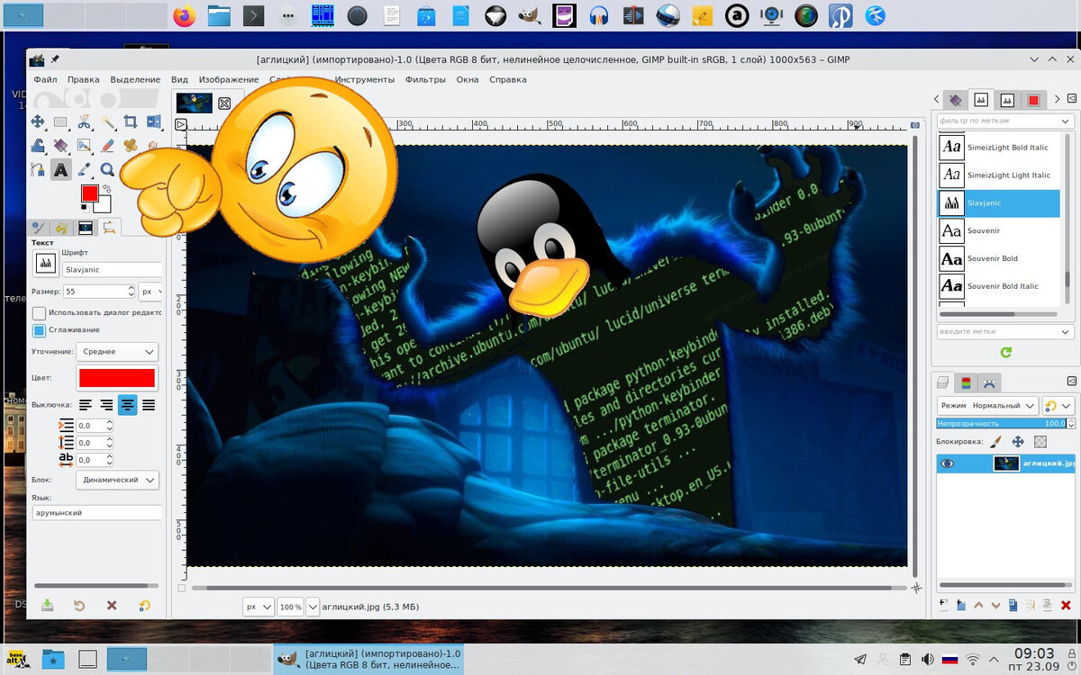Delete tool preset red cross icon
The height and width of the screenshot is (675, 1081).
coord(112,606)
